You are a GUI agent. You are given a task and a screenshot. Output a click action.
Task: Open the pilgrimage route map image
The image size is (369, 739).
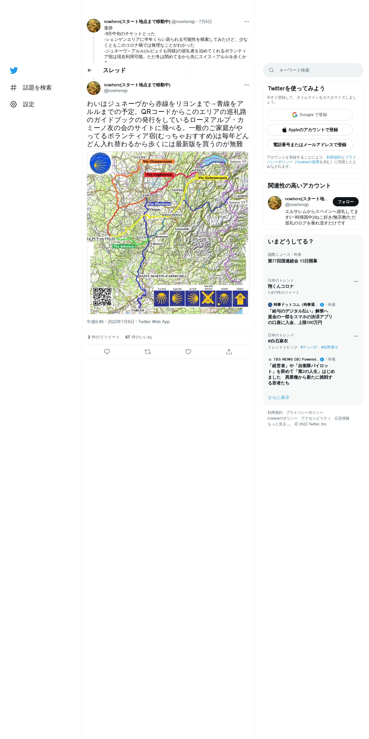click(168, 233)
